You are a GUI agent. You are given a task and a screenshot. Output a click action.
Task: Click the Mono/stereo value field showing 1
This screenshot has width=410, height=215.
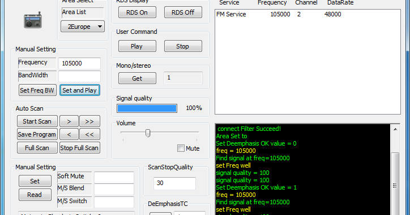pos(183,78)
